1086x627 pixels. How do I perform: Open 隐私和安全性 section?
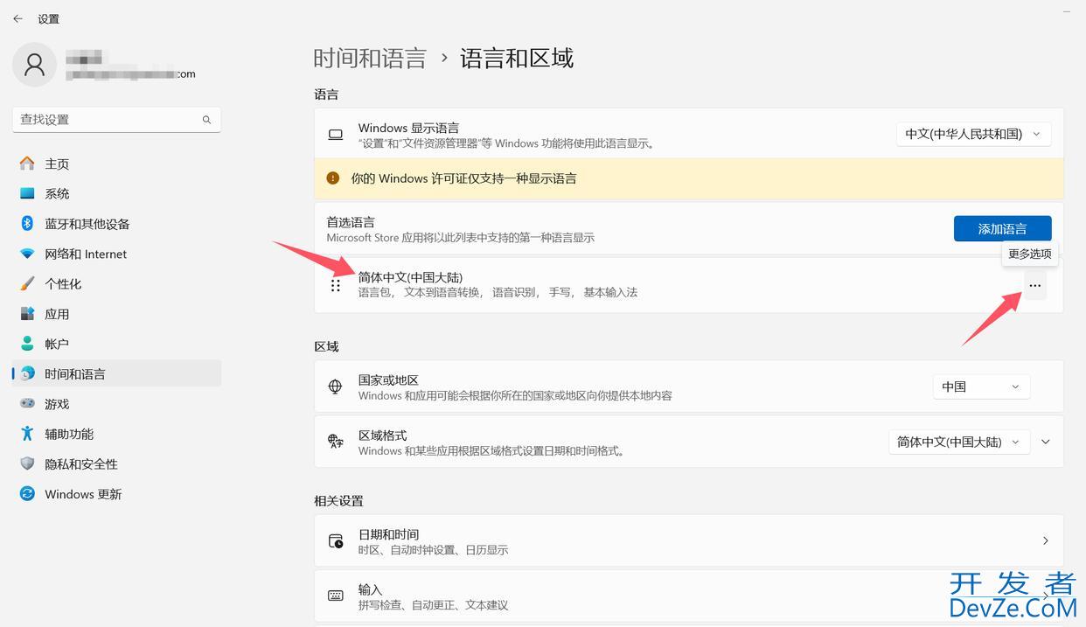(x=116, y=463)
